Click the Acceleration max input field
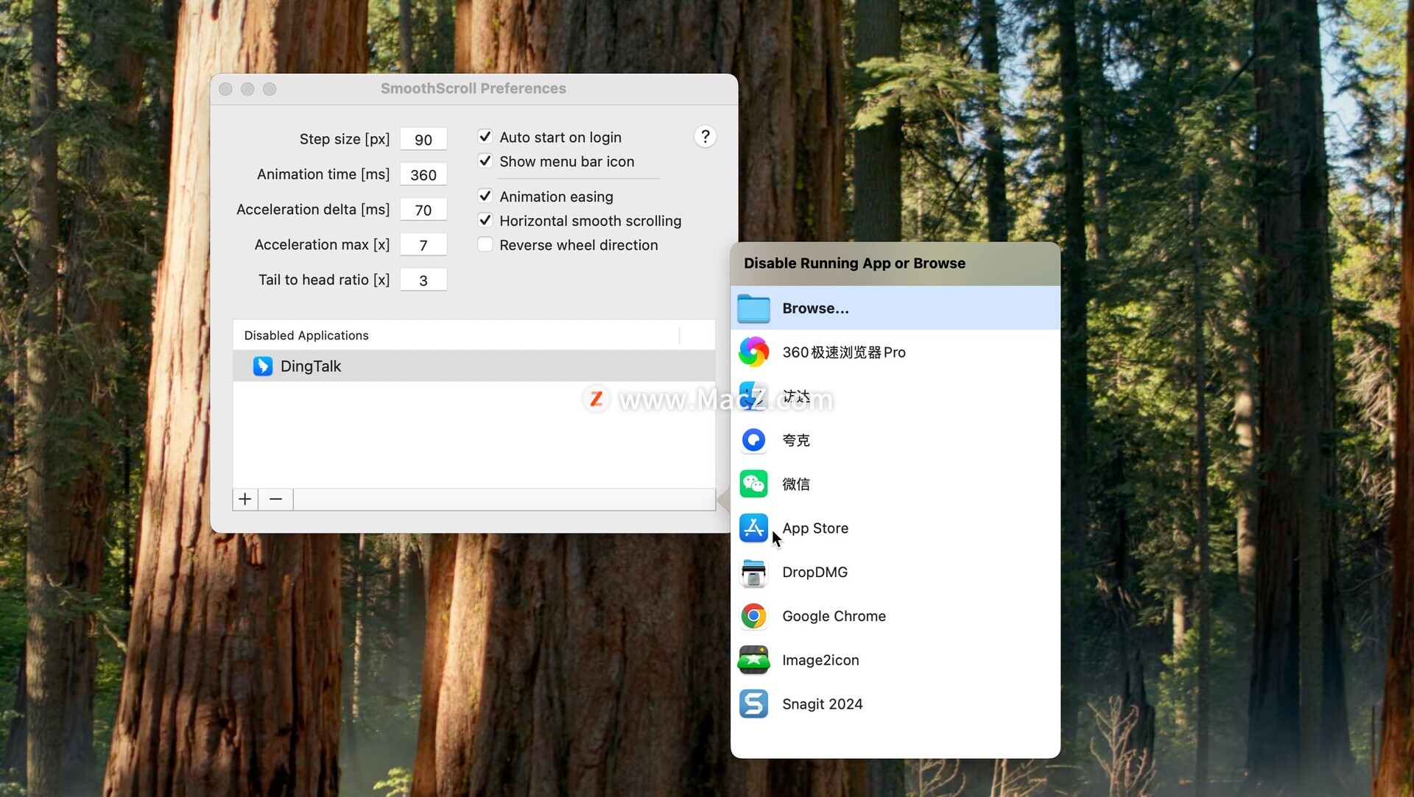The image size is (1414, 797). pyautogui.click(x=423, y=245)
